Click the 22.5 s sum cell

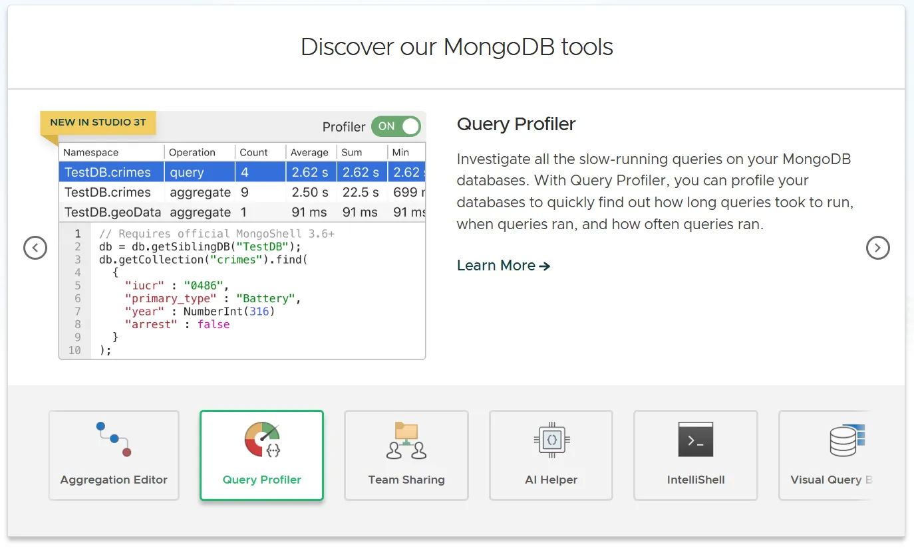361,192
